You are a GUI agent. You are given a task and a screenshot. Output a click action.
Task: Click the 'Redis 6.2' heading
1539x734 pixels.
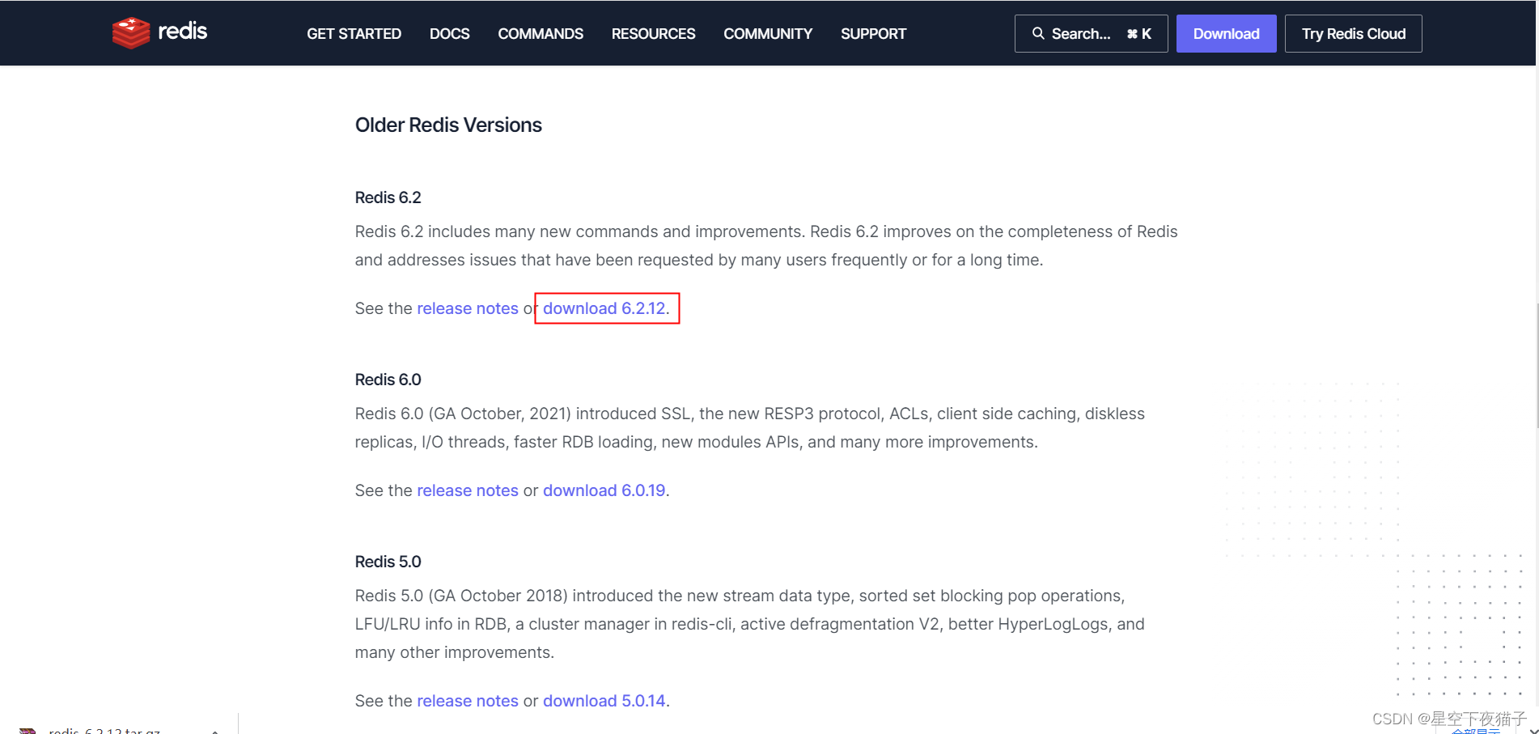pyautogui.click(x=388, y=197)
